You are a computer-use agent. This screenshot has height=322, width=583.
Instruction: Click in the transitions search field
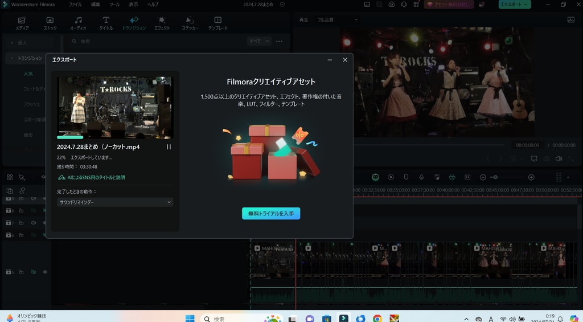pos(156,42)
